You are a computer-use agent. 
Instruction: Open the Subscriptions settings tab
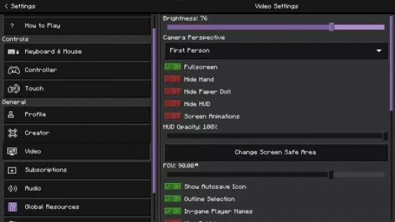77,170
